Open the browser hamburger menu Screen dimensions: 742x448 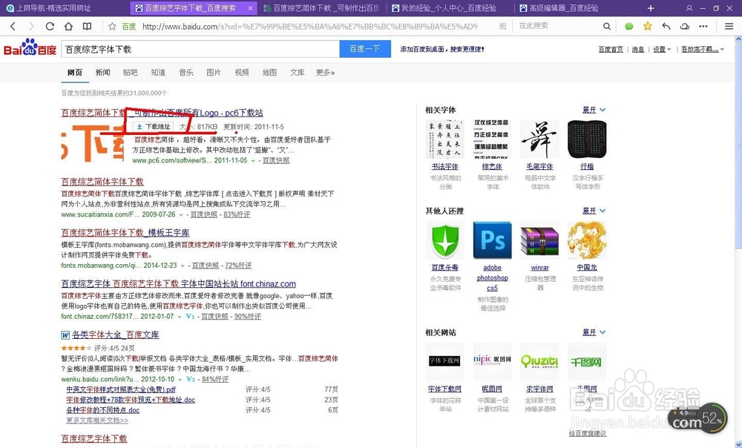click(x=729, y=27)
